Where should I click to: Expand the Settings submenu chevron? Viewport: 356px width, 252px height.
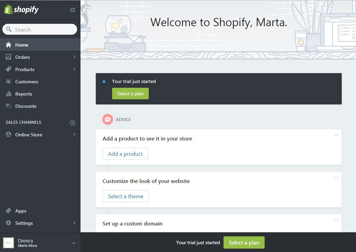[x=74, y=223]
